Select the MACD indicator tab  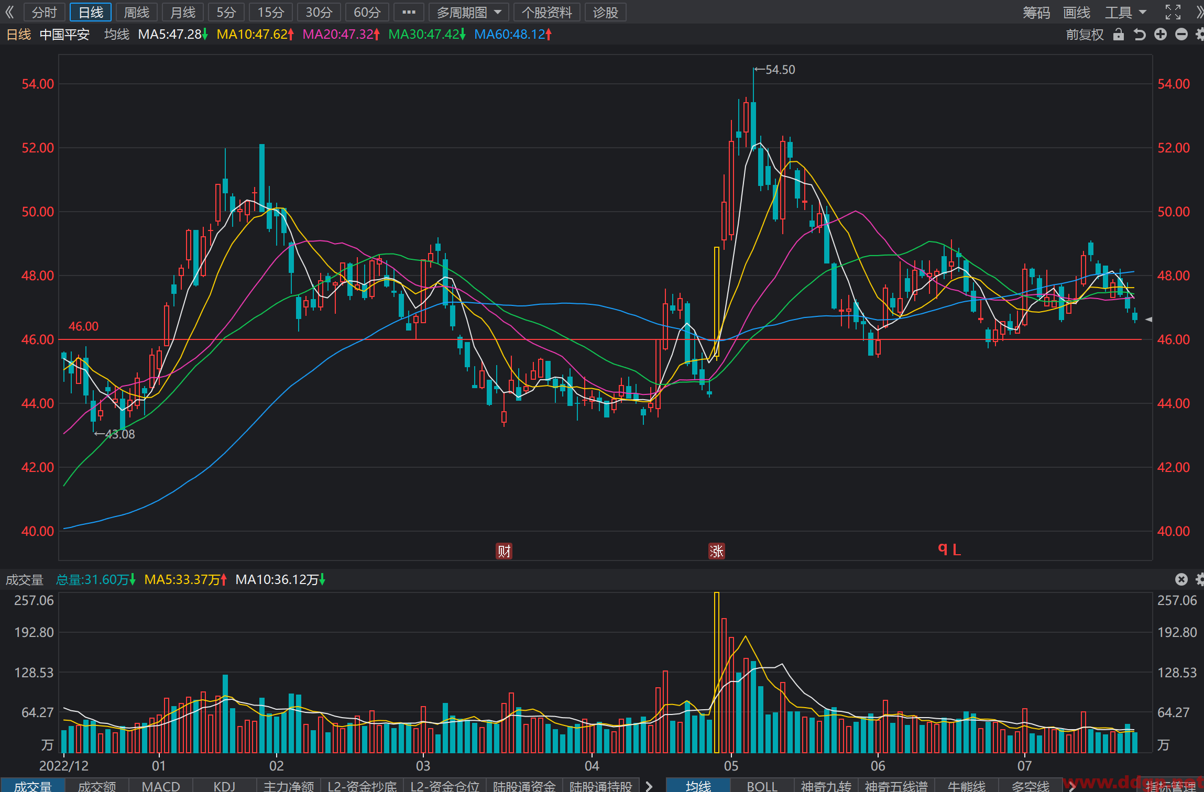click(161, 786)
